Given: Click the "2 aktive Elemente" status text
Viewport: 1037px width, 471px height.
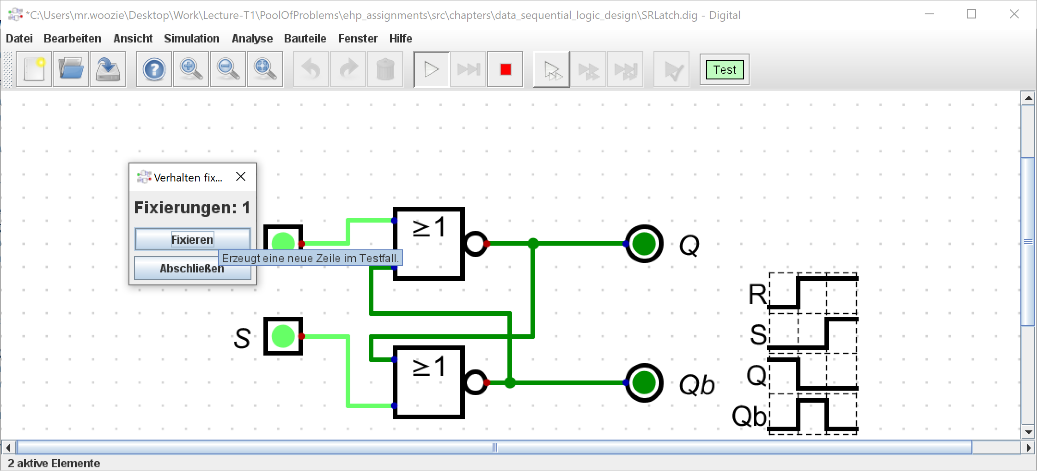Looking at the screenshot, I should pyautogui.click(x=54, y=463).
